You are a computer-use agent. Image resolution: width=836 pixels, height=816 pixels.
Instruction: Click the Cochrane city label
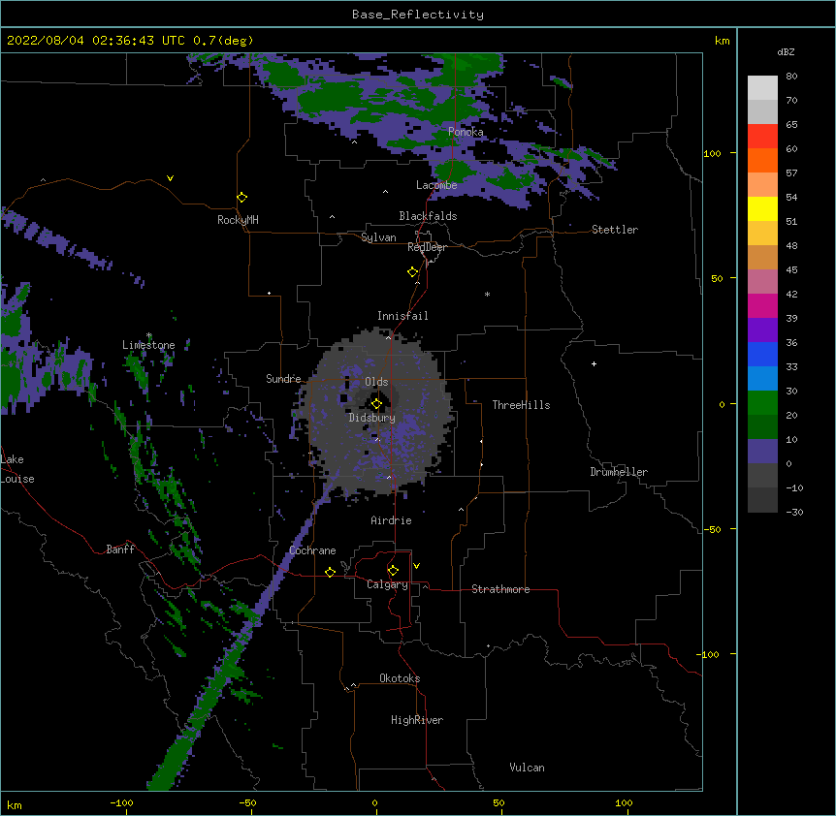point(312,550)
